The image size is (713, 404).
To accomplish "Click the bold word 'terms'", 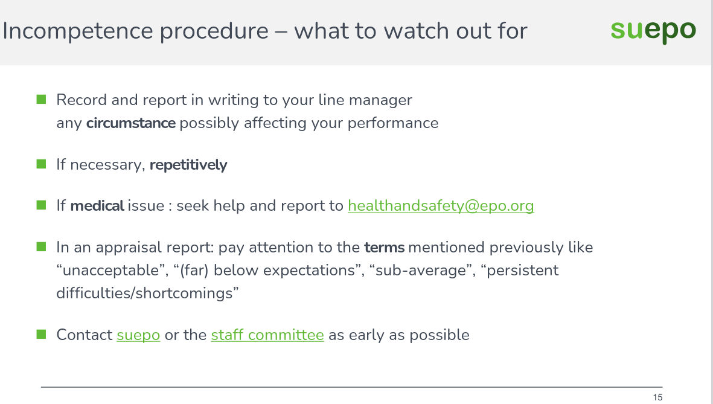I will pos(384,248).
